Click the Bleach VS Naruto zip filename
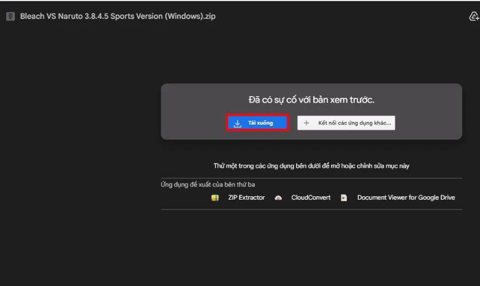Screen dimensions: 480x286 (118, 16)
